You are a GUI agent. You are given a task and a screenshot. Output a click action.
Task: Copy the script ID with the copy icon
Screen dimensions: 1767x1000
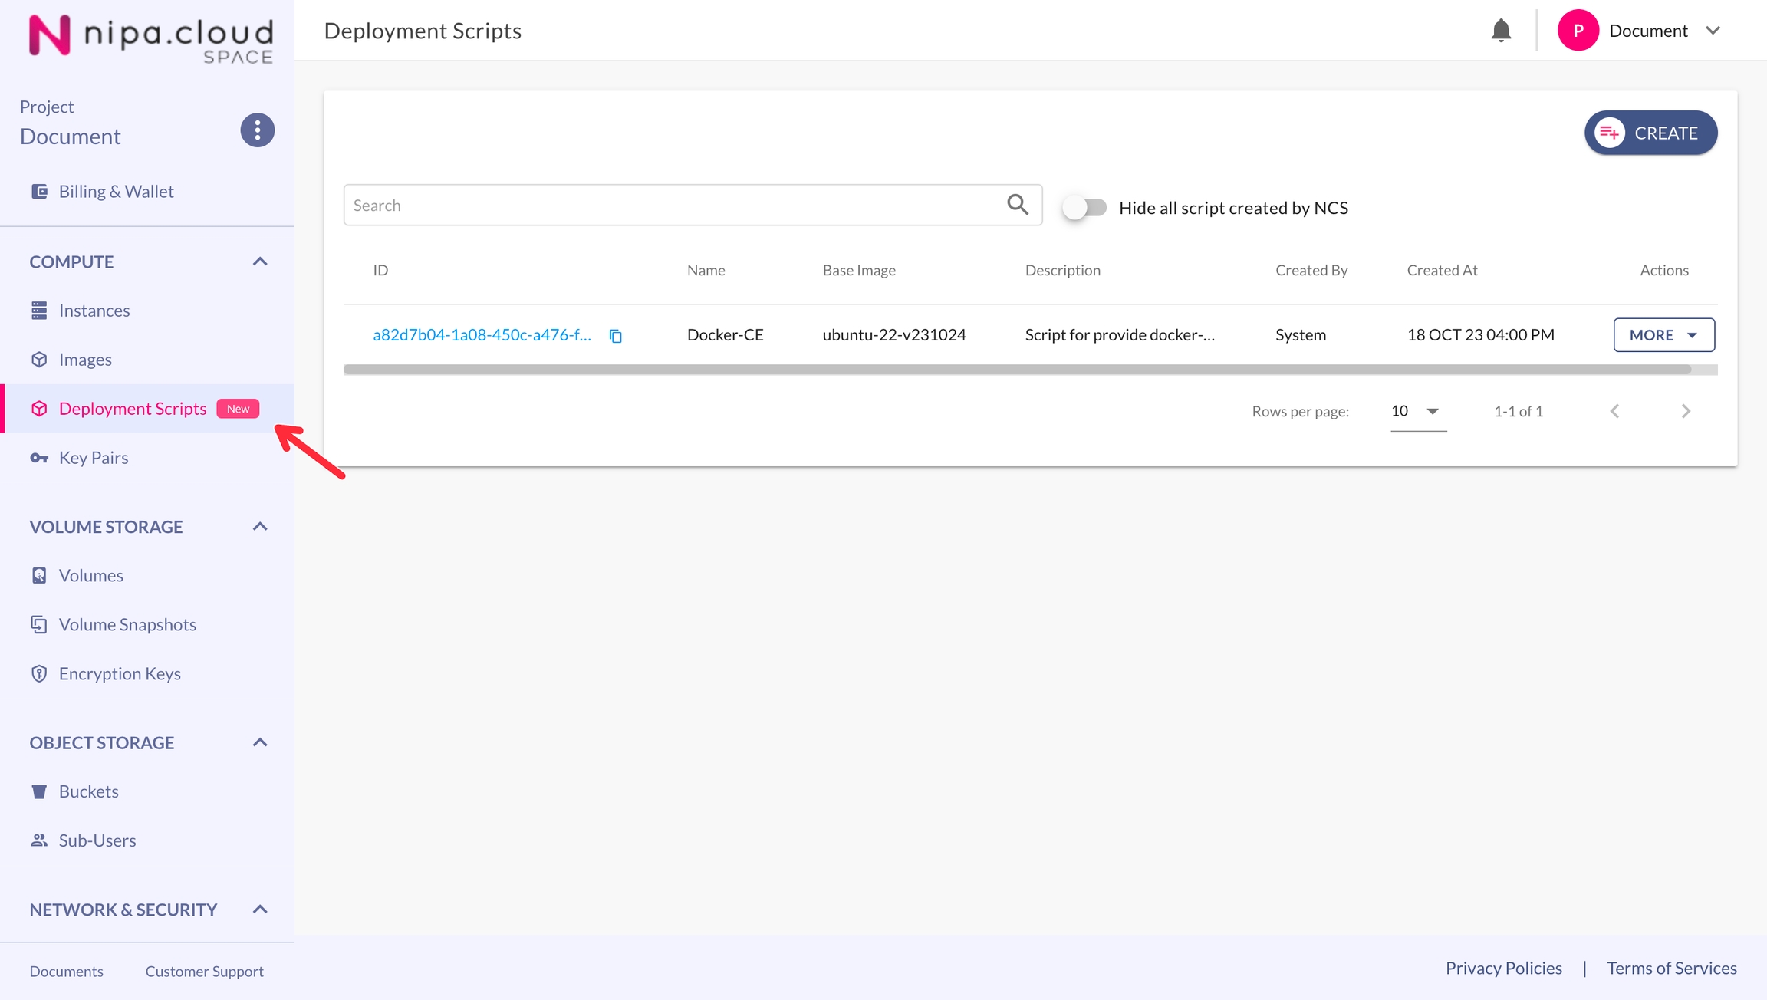pyautogui.click(x=615, y=336)
